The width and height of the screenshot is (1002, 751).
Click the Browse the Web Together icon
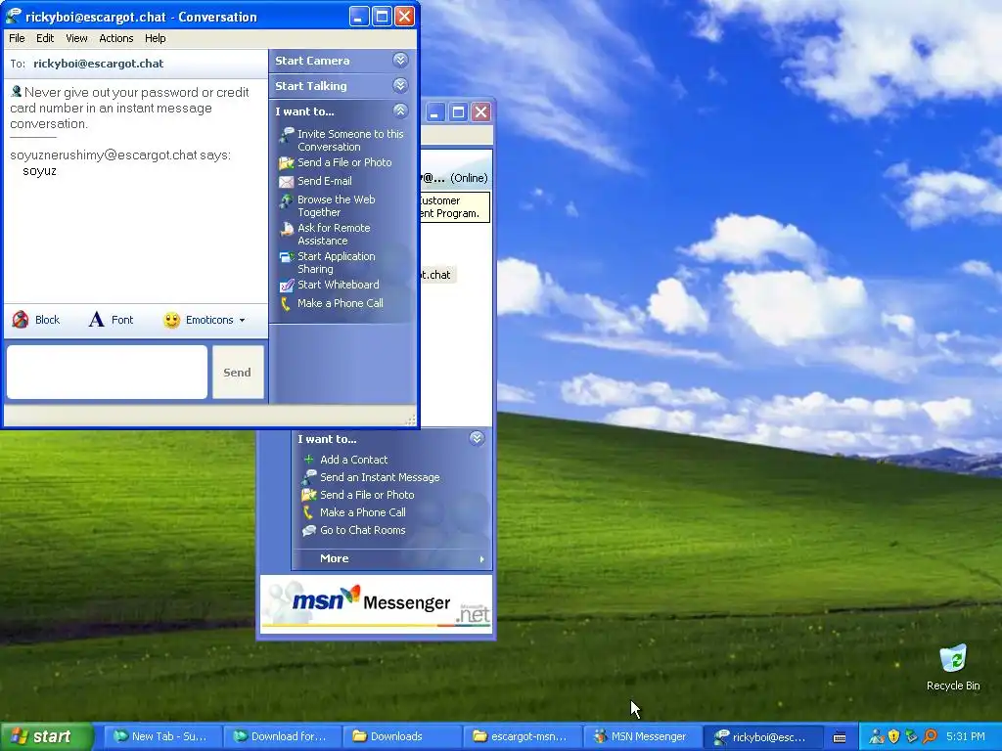[x=287, y=200]
